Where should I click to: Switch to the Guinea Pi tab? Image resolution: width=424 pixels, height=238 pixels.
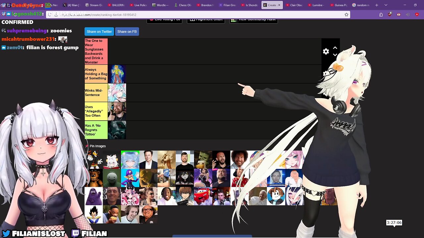click(338, 5)
